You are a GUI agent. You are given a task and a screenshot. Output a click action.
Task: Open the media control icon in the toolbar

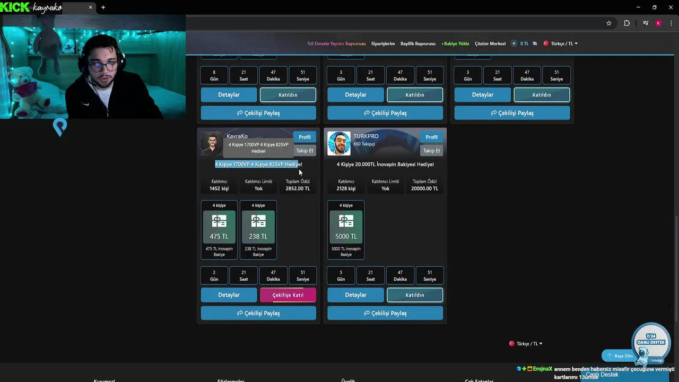point(646,23)
